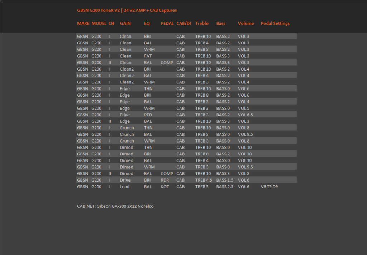Click the Clean WRM row's EQ cell

tap(149, 49)
